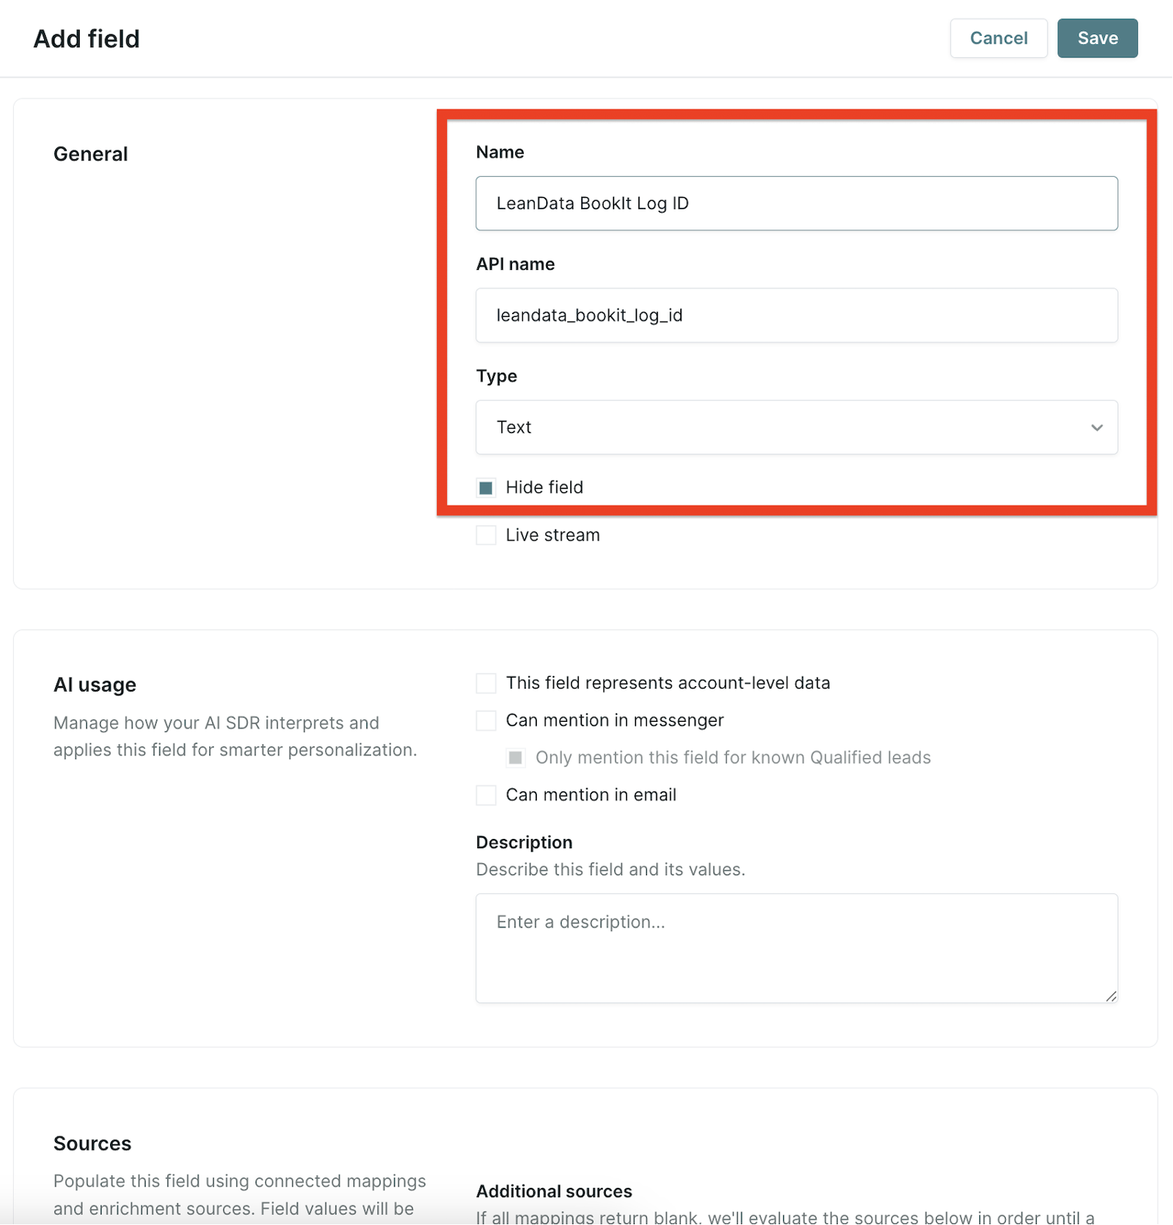Uncheck the Hide field checkbox
Viewport: 1173px width, 1225px height.
click(486, 488)
